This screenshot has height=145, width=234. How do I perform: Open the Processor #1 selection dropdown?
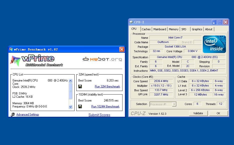pyautogui.click(x=174, y=104)
